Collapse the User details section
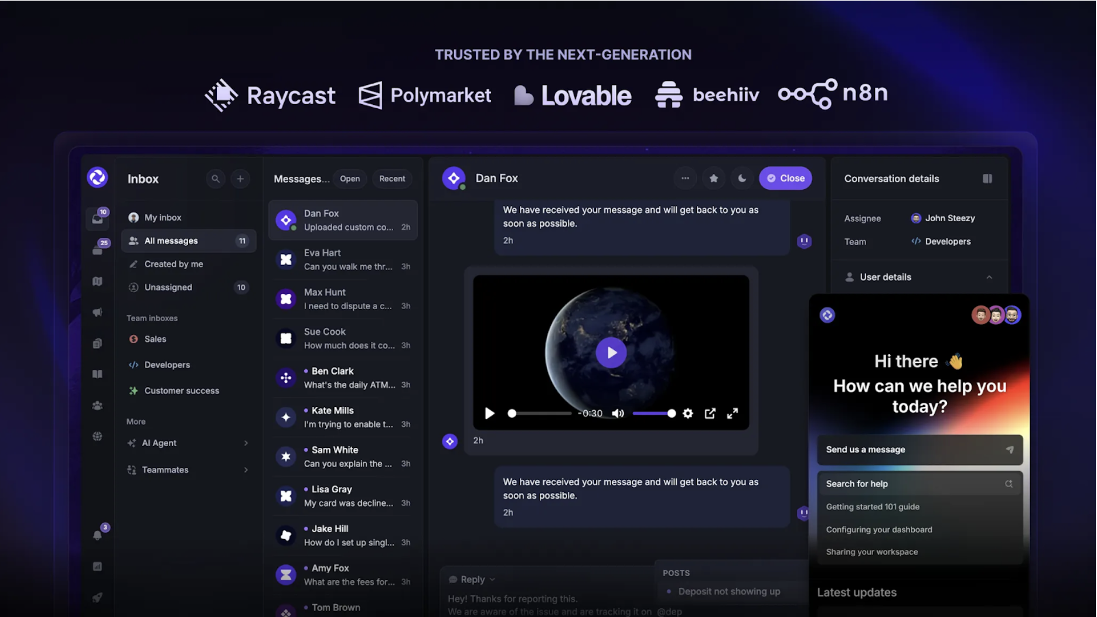The height and width of the screenshot is (617, 1097). pyautogui.click(x=989, y=277)
